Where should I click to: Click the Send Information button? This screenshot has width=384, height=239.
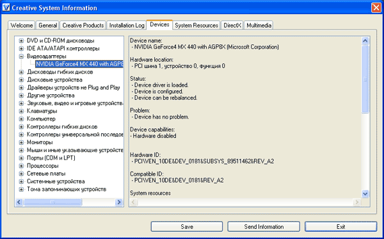tap(264, 226)
